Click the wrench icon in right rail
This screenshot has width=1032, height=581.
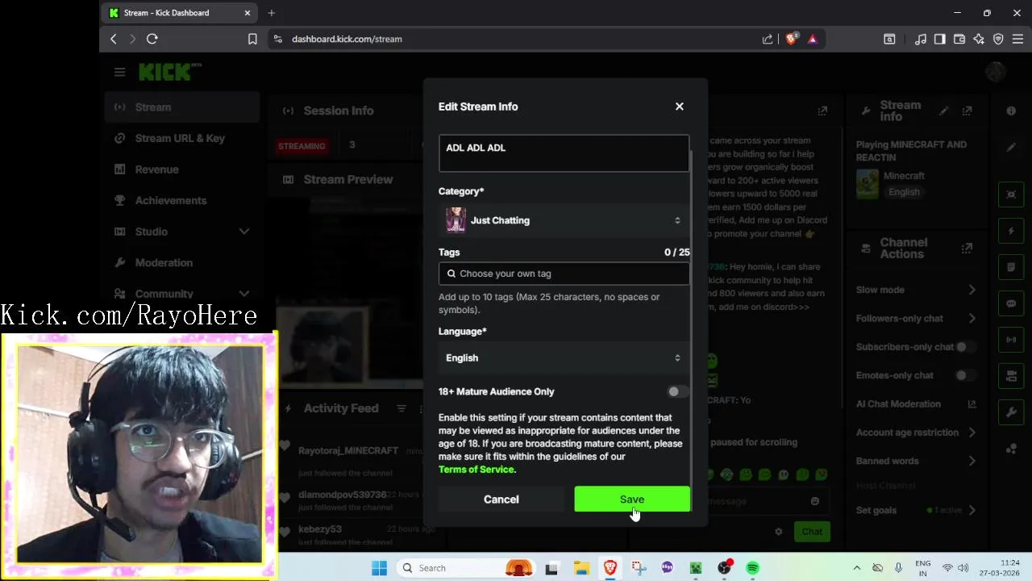1011,412
